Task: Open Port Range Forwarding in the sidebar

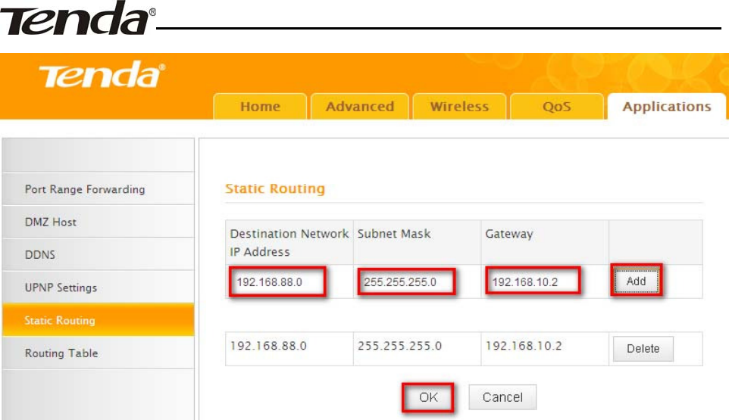Action: 98,189
